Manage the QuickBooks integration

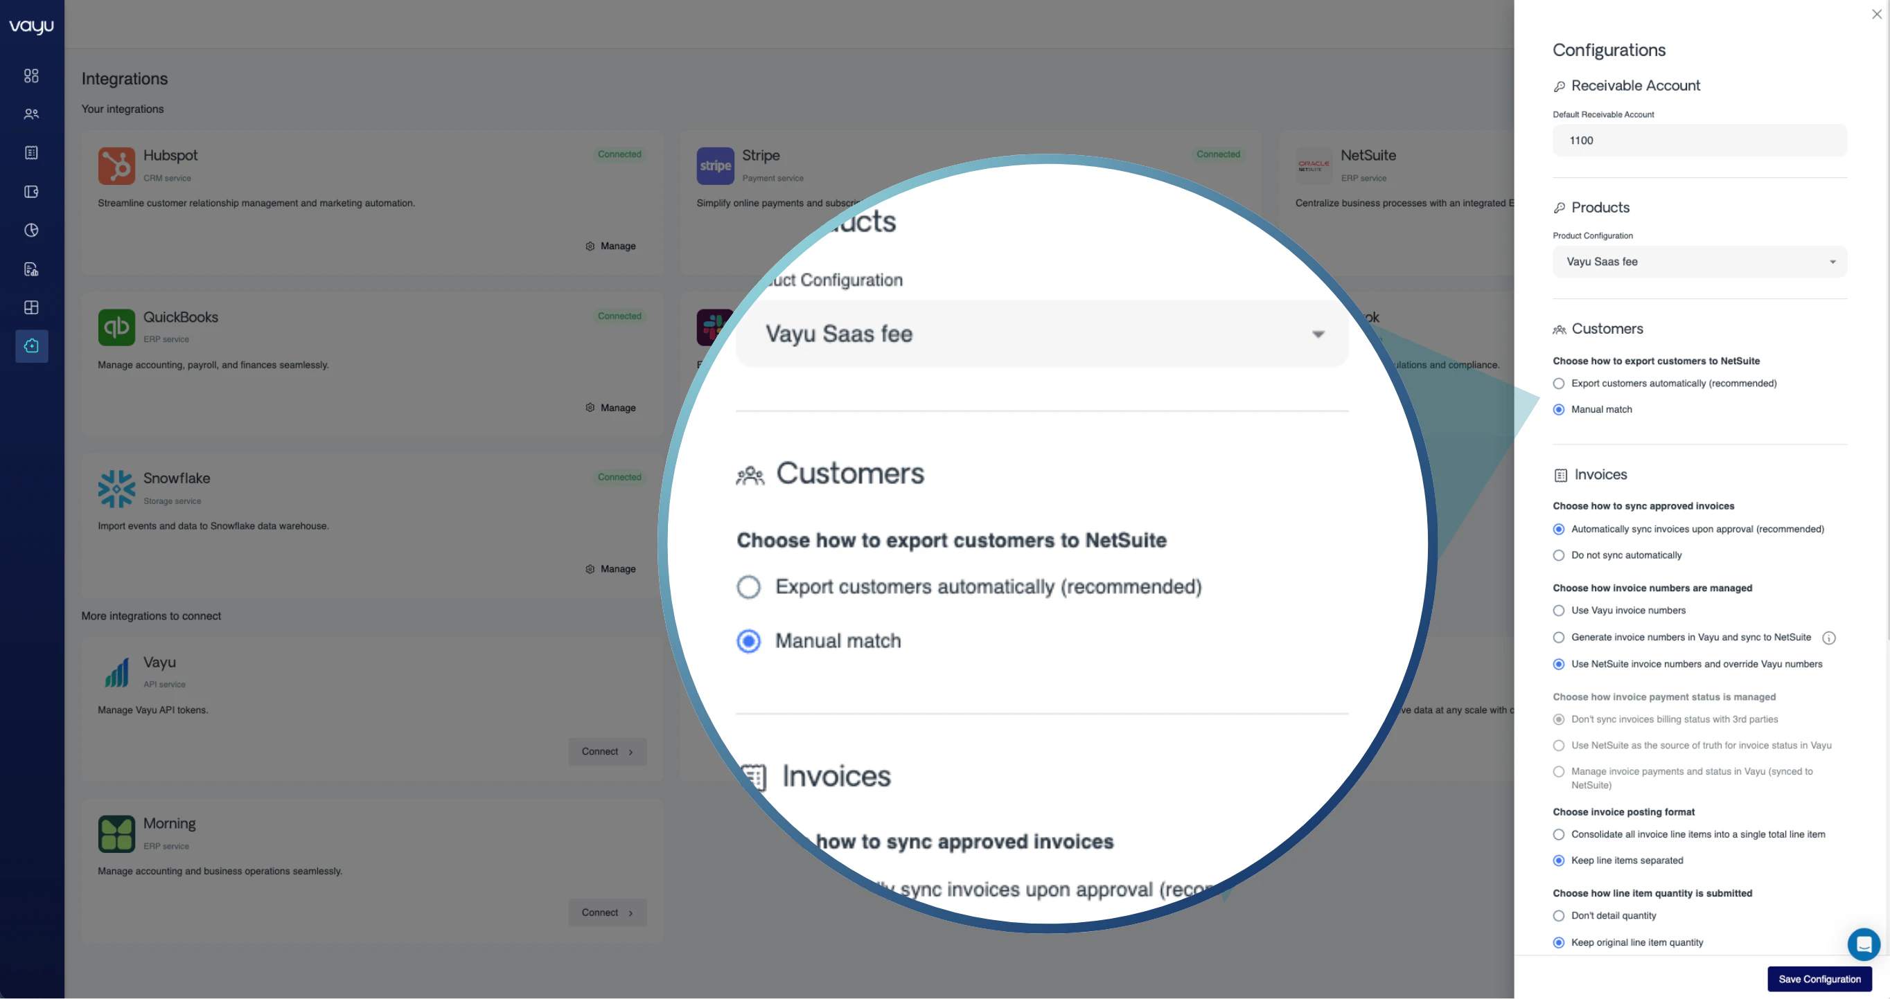click(x=610, y=408)
